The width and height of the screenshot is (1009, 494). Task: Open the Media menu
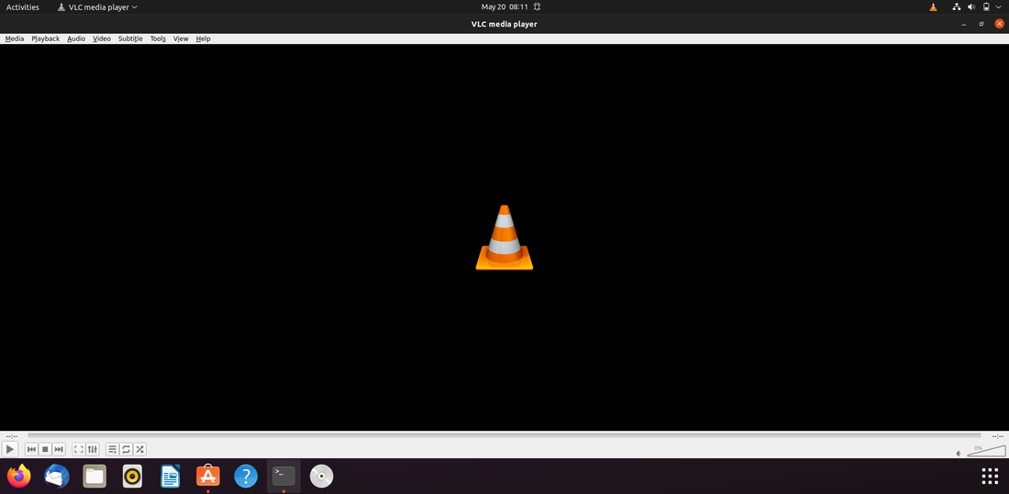tap(14, 38)
